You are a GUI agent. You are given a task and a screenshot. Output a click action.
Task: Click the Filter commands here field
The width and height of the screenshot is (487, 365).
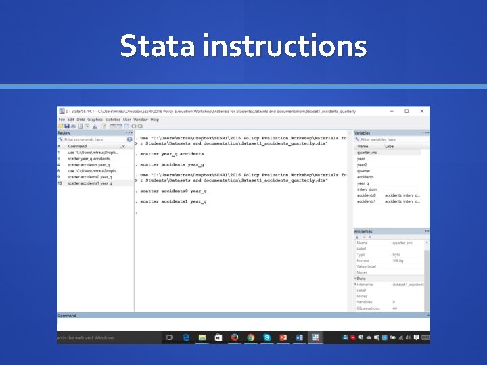tap(93, 139)
